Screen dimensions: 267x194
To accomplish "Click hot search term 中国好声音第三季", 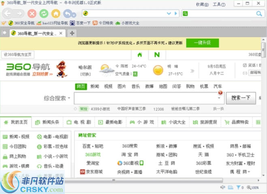I will (x=131, y=109).
